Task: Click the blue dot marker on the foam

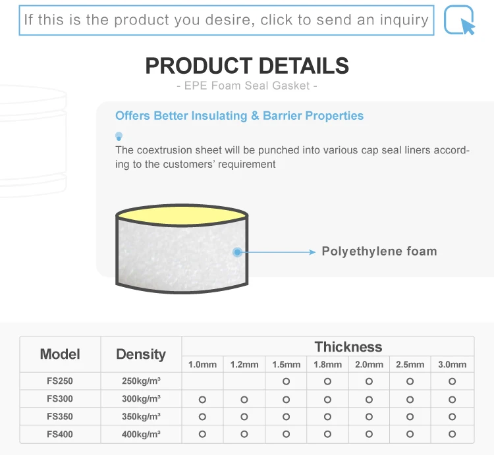Action: point(237,252)
